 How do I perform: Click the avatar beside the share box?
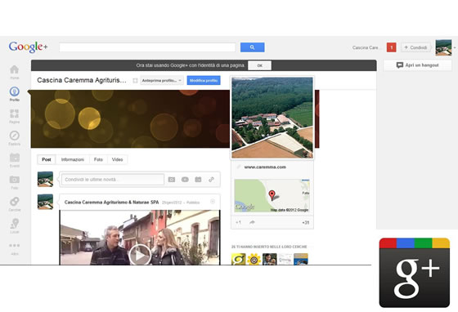click(45, 179)
